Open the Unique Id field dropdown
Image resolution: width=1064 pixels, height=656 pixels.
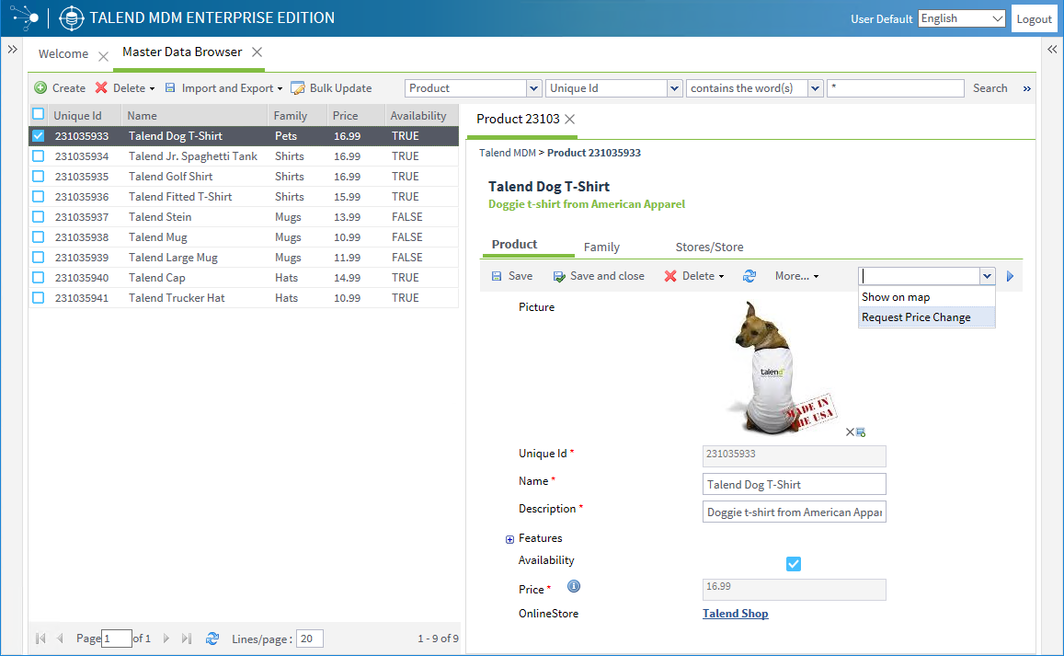pyautogui.click(x=674, y=88)
